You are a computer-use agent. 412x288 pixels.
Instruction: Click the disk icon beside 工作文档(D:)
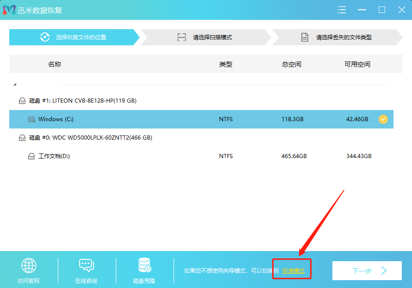tap(31, 156)
